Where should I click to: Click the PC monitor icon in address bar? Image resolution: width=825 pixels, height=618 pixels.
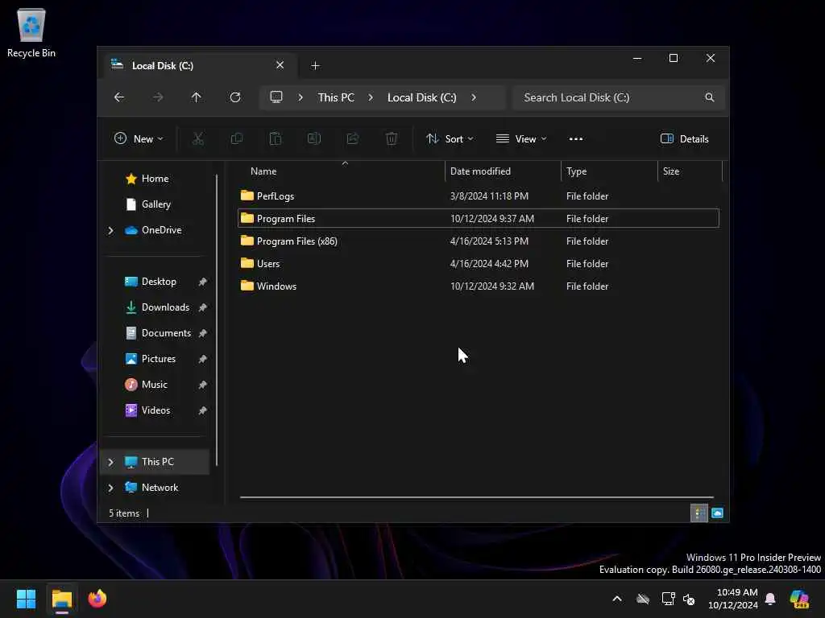pyautogui.click(x=276, y=97)
